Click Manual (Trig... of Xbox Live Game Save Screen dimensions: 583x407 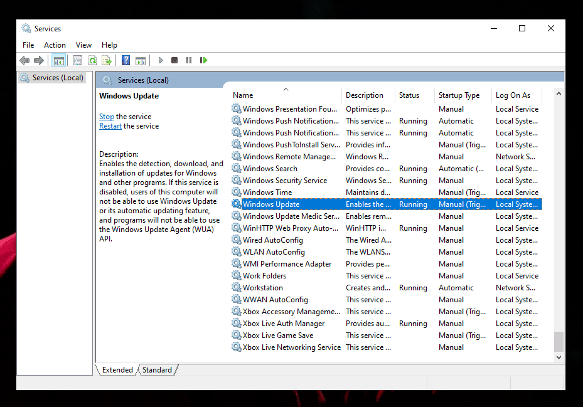462,336
